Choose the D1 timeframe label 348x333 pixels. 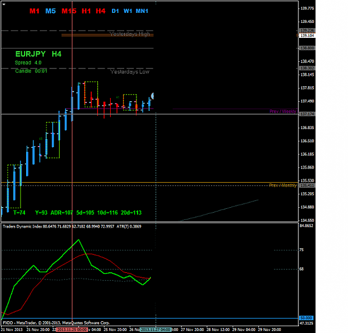pos(115,11)
